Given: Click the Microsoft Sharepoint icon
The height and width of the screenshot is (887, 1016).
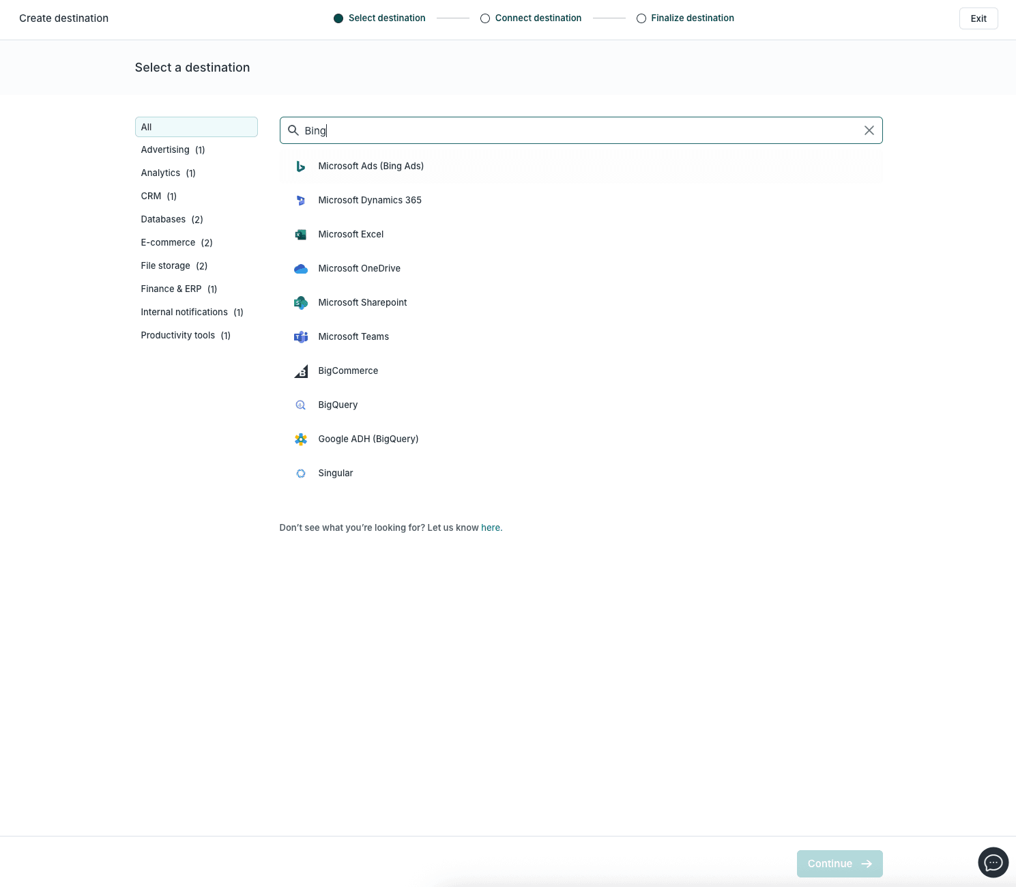Looking at the screenshot, I should pyautogui.click(x=301, y=302).
